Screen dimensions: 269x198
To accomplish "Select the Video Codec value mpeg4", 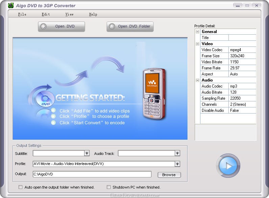I will [x=242, y=50].
